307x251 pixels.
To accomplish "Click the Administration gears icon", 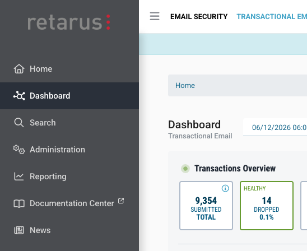I will click(19, 150).
